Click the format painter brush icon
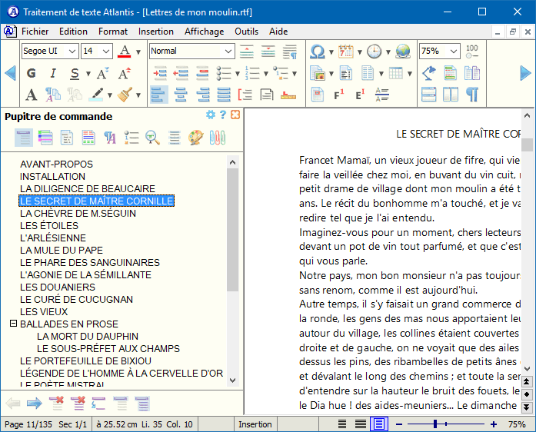 pos(125,95)
